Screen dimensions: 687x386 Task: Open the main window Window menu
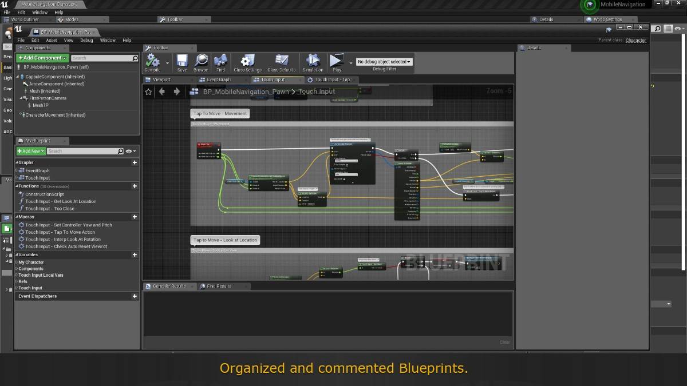pyautogui.click(x=40, y=12)
